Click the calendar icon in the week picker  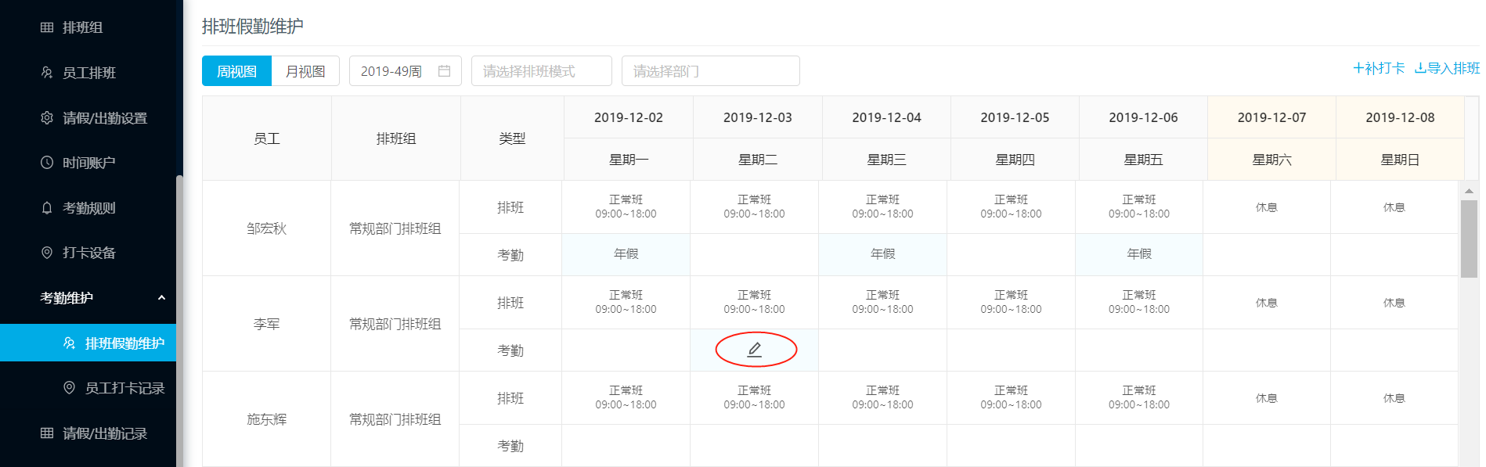[444, 71]
